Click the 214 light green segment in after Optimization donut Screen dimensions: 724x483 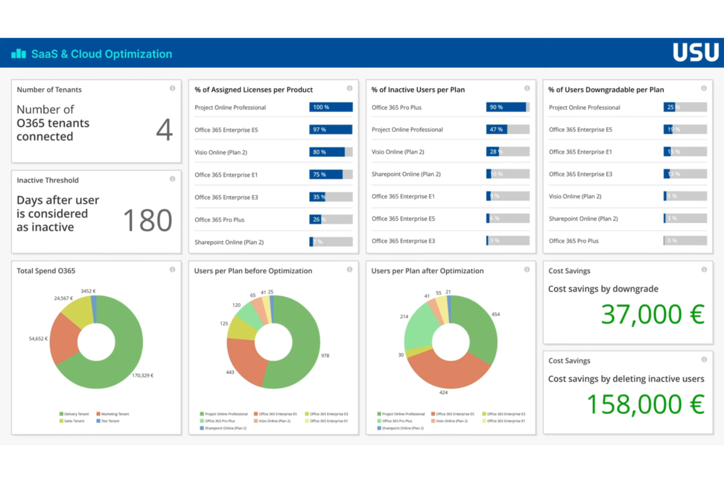419,327
